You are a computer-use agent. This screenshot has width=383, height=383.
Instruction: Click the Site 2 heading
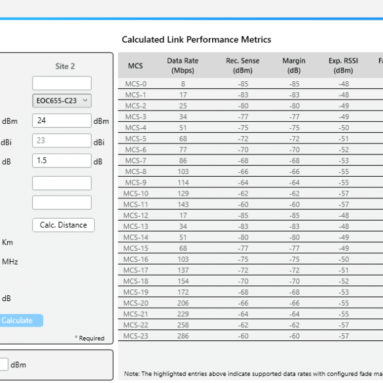[65, 66]
